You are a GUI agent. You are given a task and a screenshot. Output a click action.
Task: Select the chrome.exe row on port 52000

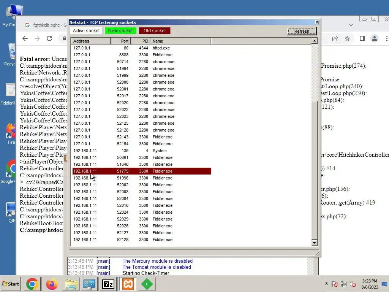pyautogui.click(x=142, y=82)
